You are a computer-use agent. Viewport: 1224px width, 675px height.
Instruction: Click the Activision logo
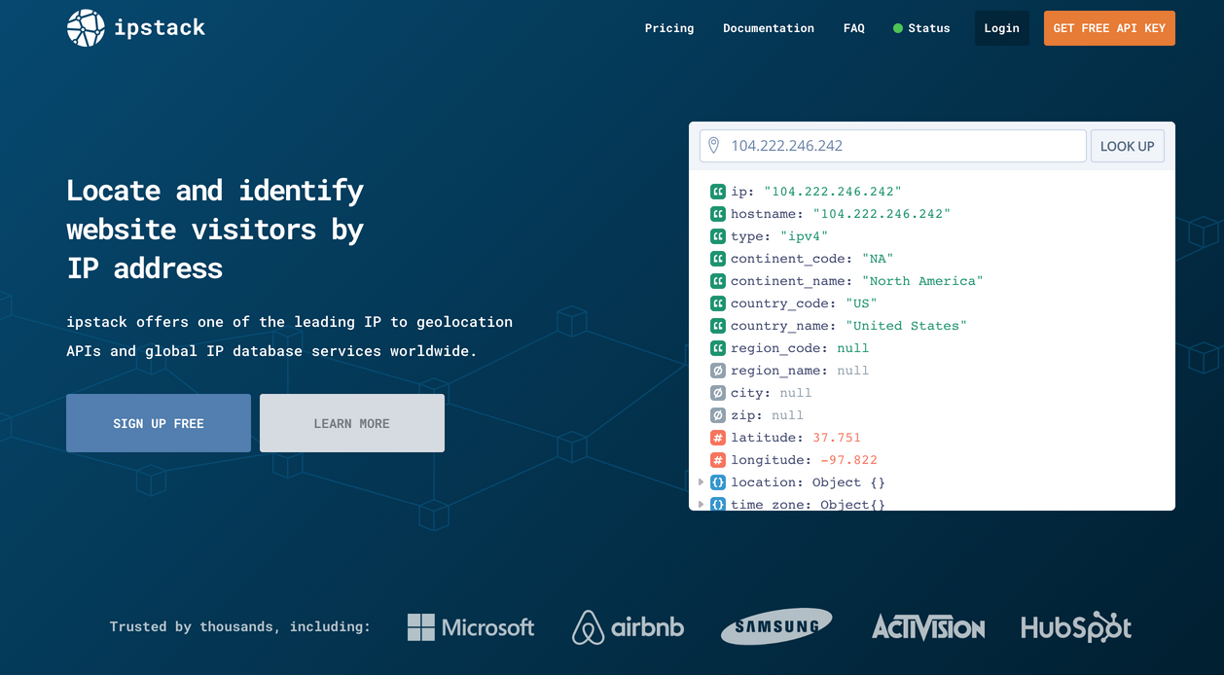tap(928, 627)
